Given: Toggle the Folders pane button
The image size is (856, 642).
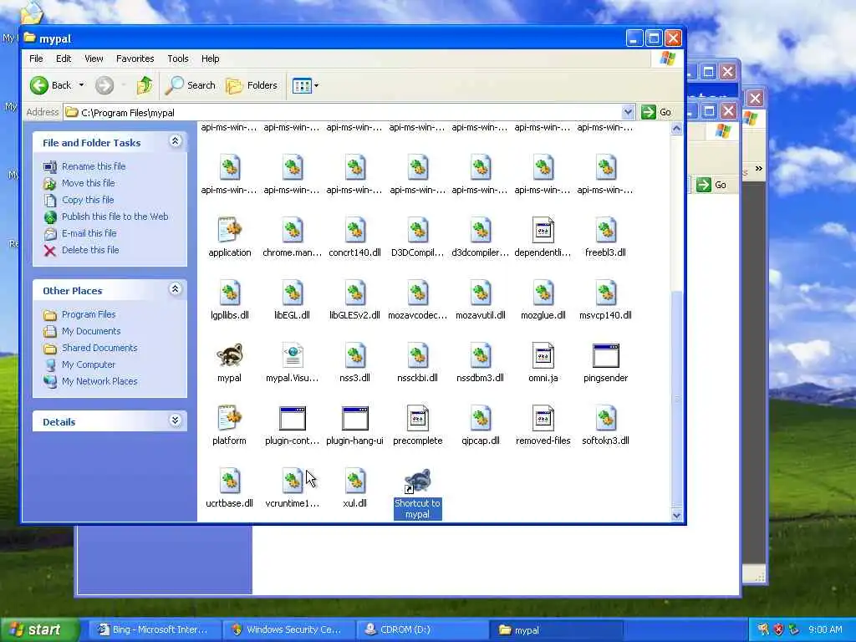Looking at the screenshot, I should (x=252, y=85).
